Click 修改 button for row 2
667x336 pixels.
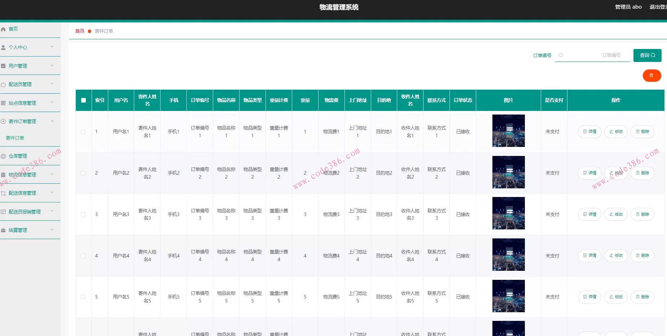[x=616, y=173]
